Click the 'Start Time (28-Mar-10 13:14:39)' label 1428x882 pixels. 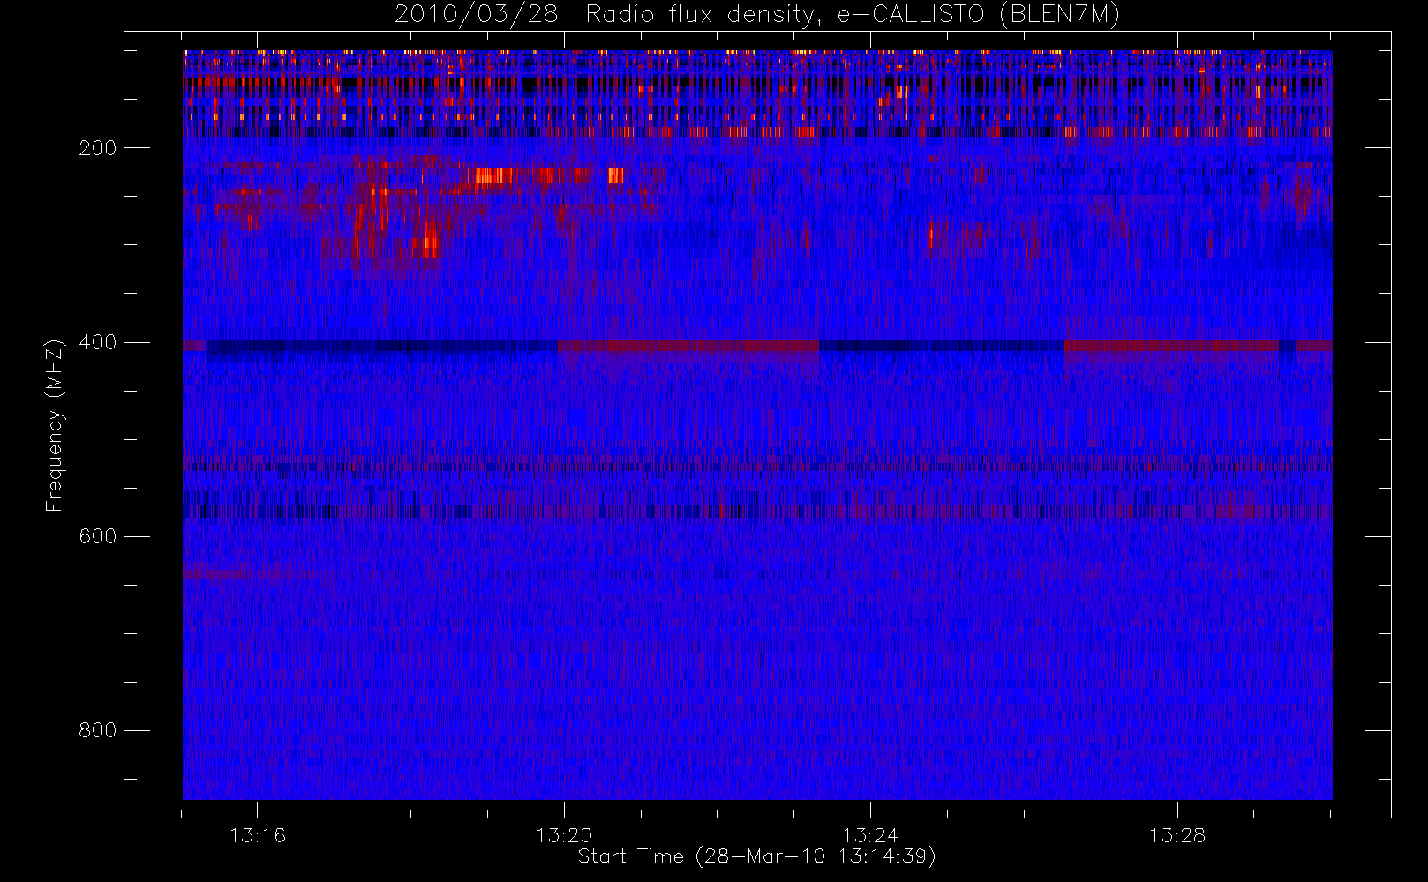pyautogui.click(x=757, y=856)
